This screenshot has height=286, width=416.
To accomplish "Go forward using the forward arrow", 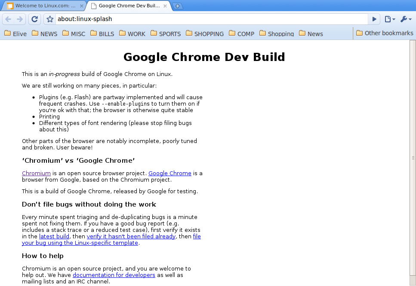I will [20, 19].
